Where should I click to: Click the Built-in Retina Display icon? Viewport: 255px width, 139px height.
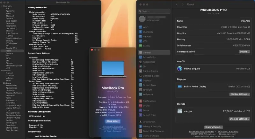pyautogui.click(x=180, y=87)
